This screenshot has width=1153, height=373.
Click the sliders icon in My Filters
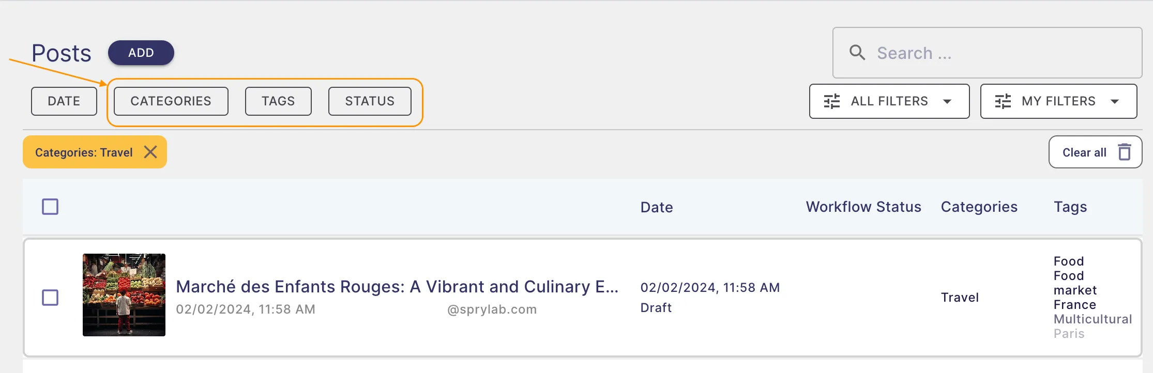pos(1003,101)
